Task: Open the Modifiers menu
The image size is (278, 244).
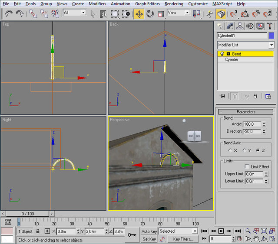Action: coord(97,3)
